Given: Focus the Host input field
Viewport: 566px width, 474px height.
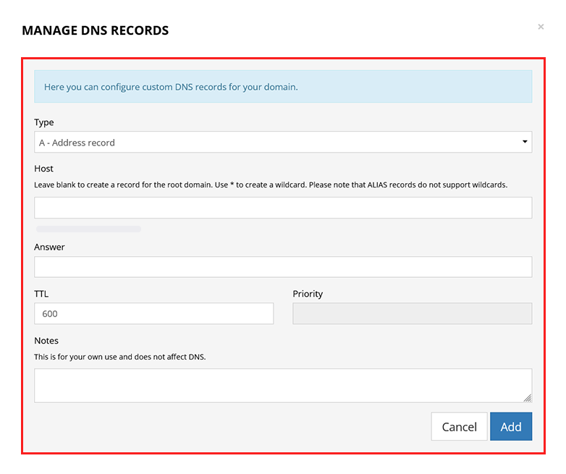Looking at the screenshot, I should click(283, 208).
